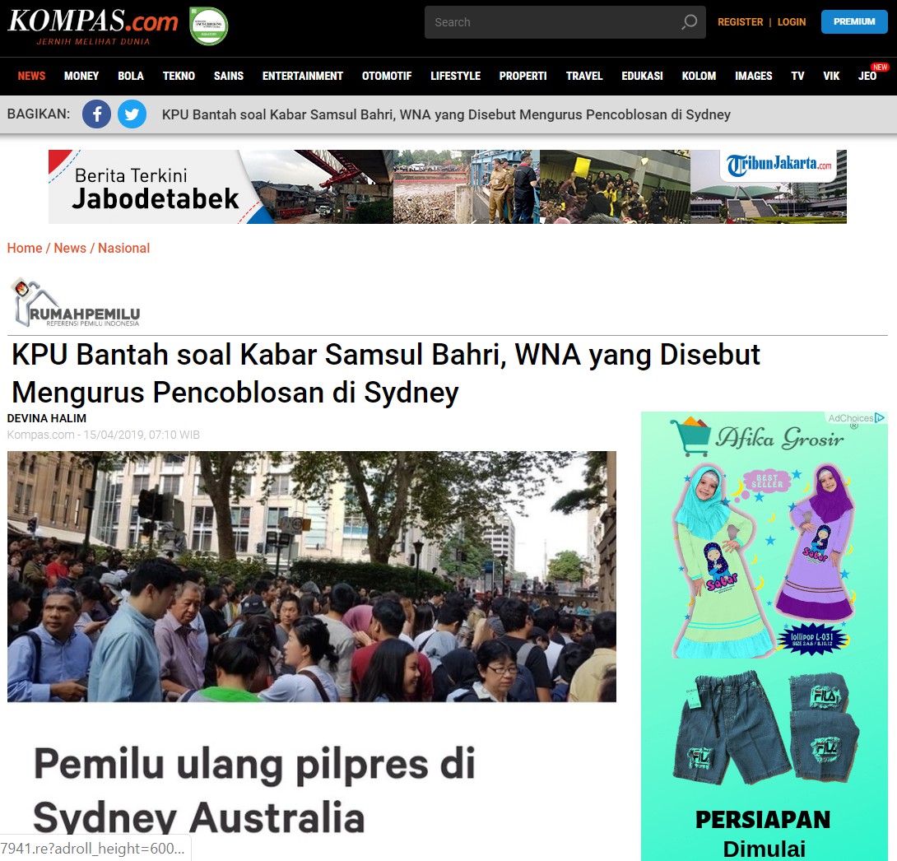Share article via Facebook icon
897x861 pixels.
pyautogui.click(x=96, y=114)
